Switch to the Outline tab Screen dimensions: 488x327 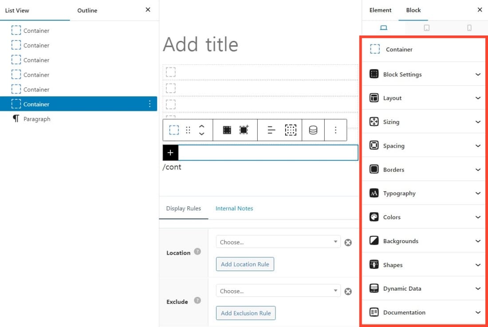click(x=87, y=10)
